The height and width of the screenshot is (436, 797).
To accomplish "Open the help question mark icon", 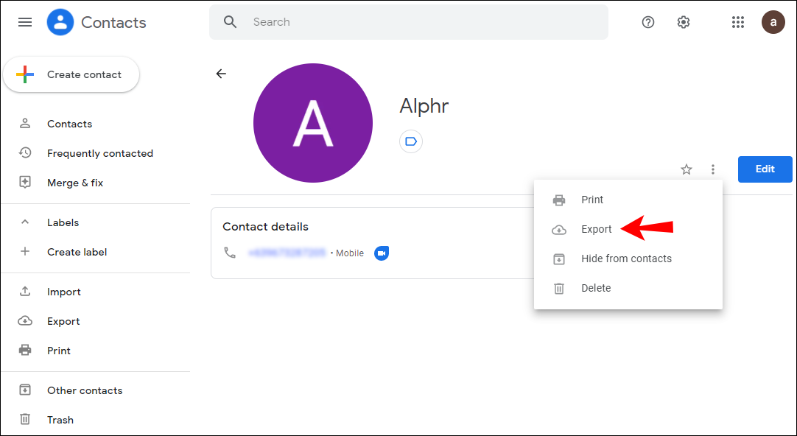I will [x=648, y=22].
